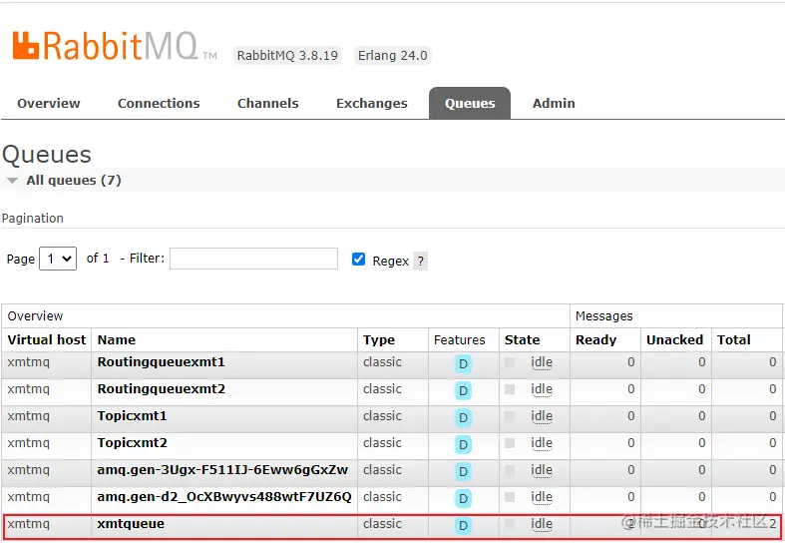
Task: Click the Overview group header in the table
Action: 35,316
